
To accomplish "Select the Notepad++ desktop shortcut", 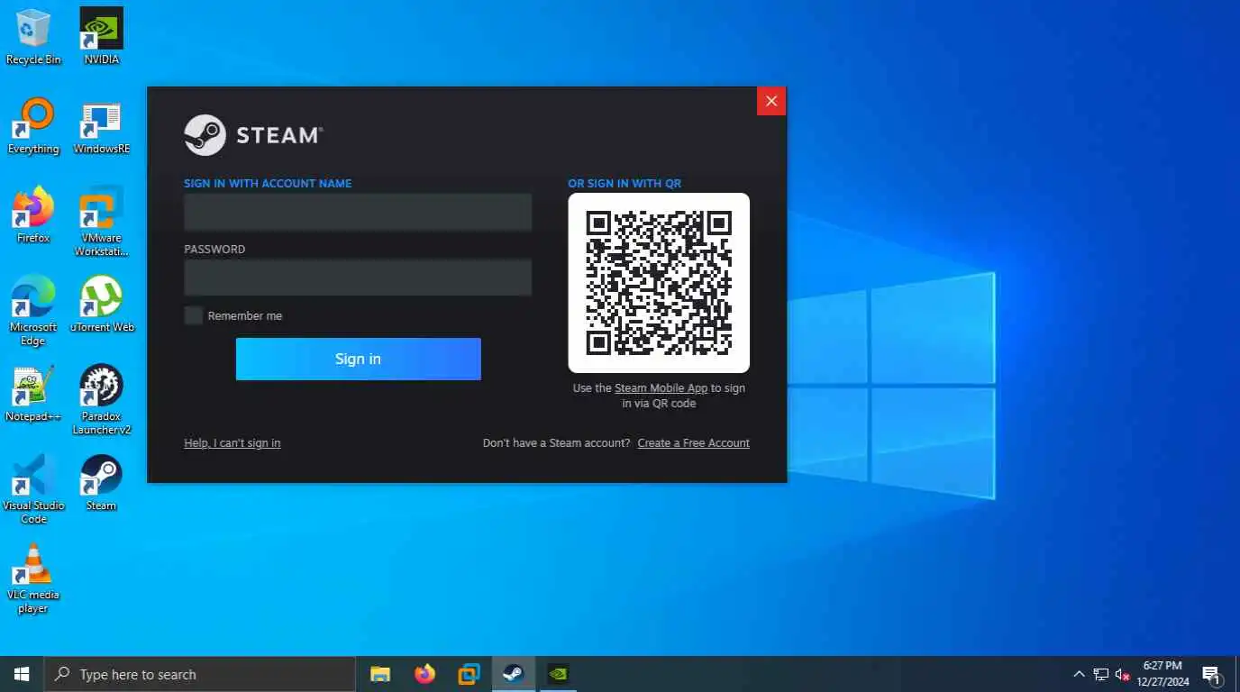I will (x=33, y=394).
